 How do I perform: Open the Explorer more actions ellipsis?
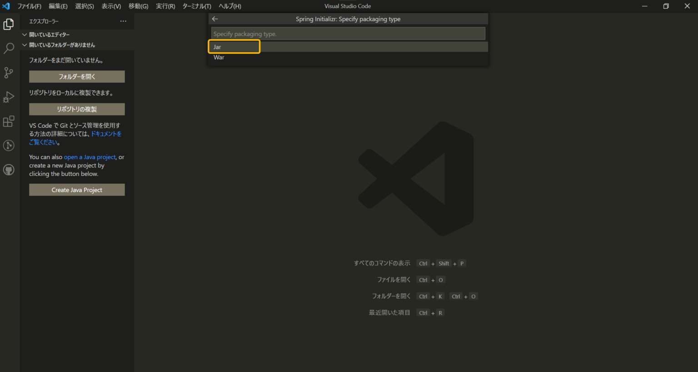[123, 21]
